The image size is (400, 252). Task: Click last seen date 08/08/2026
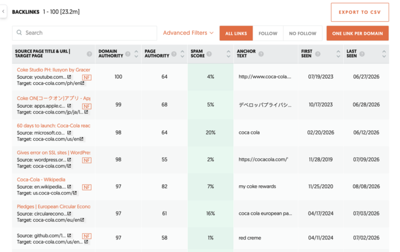coord(366,186)
